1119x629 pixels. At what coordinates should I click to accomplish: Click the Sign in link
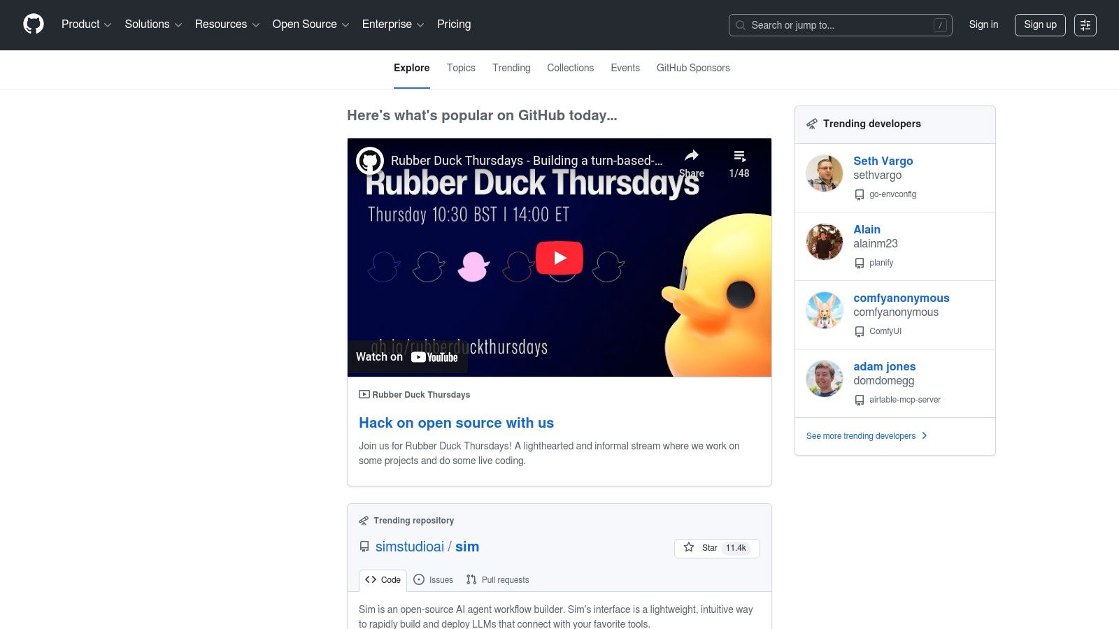click(983, 24)
